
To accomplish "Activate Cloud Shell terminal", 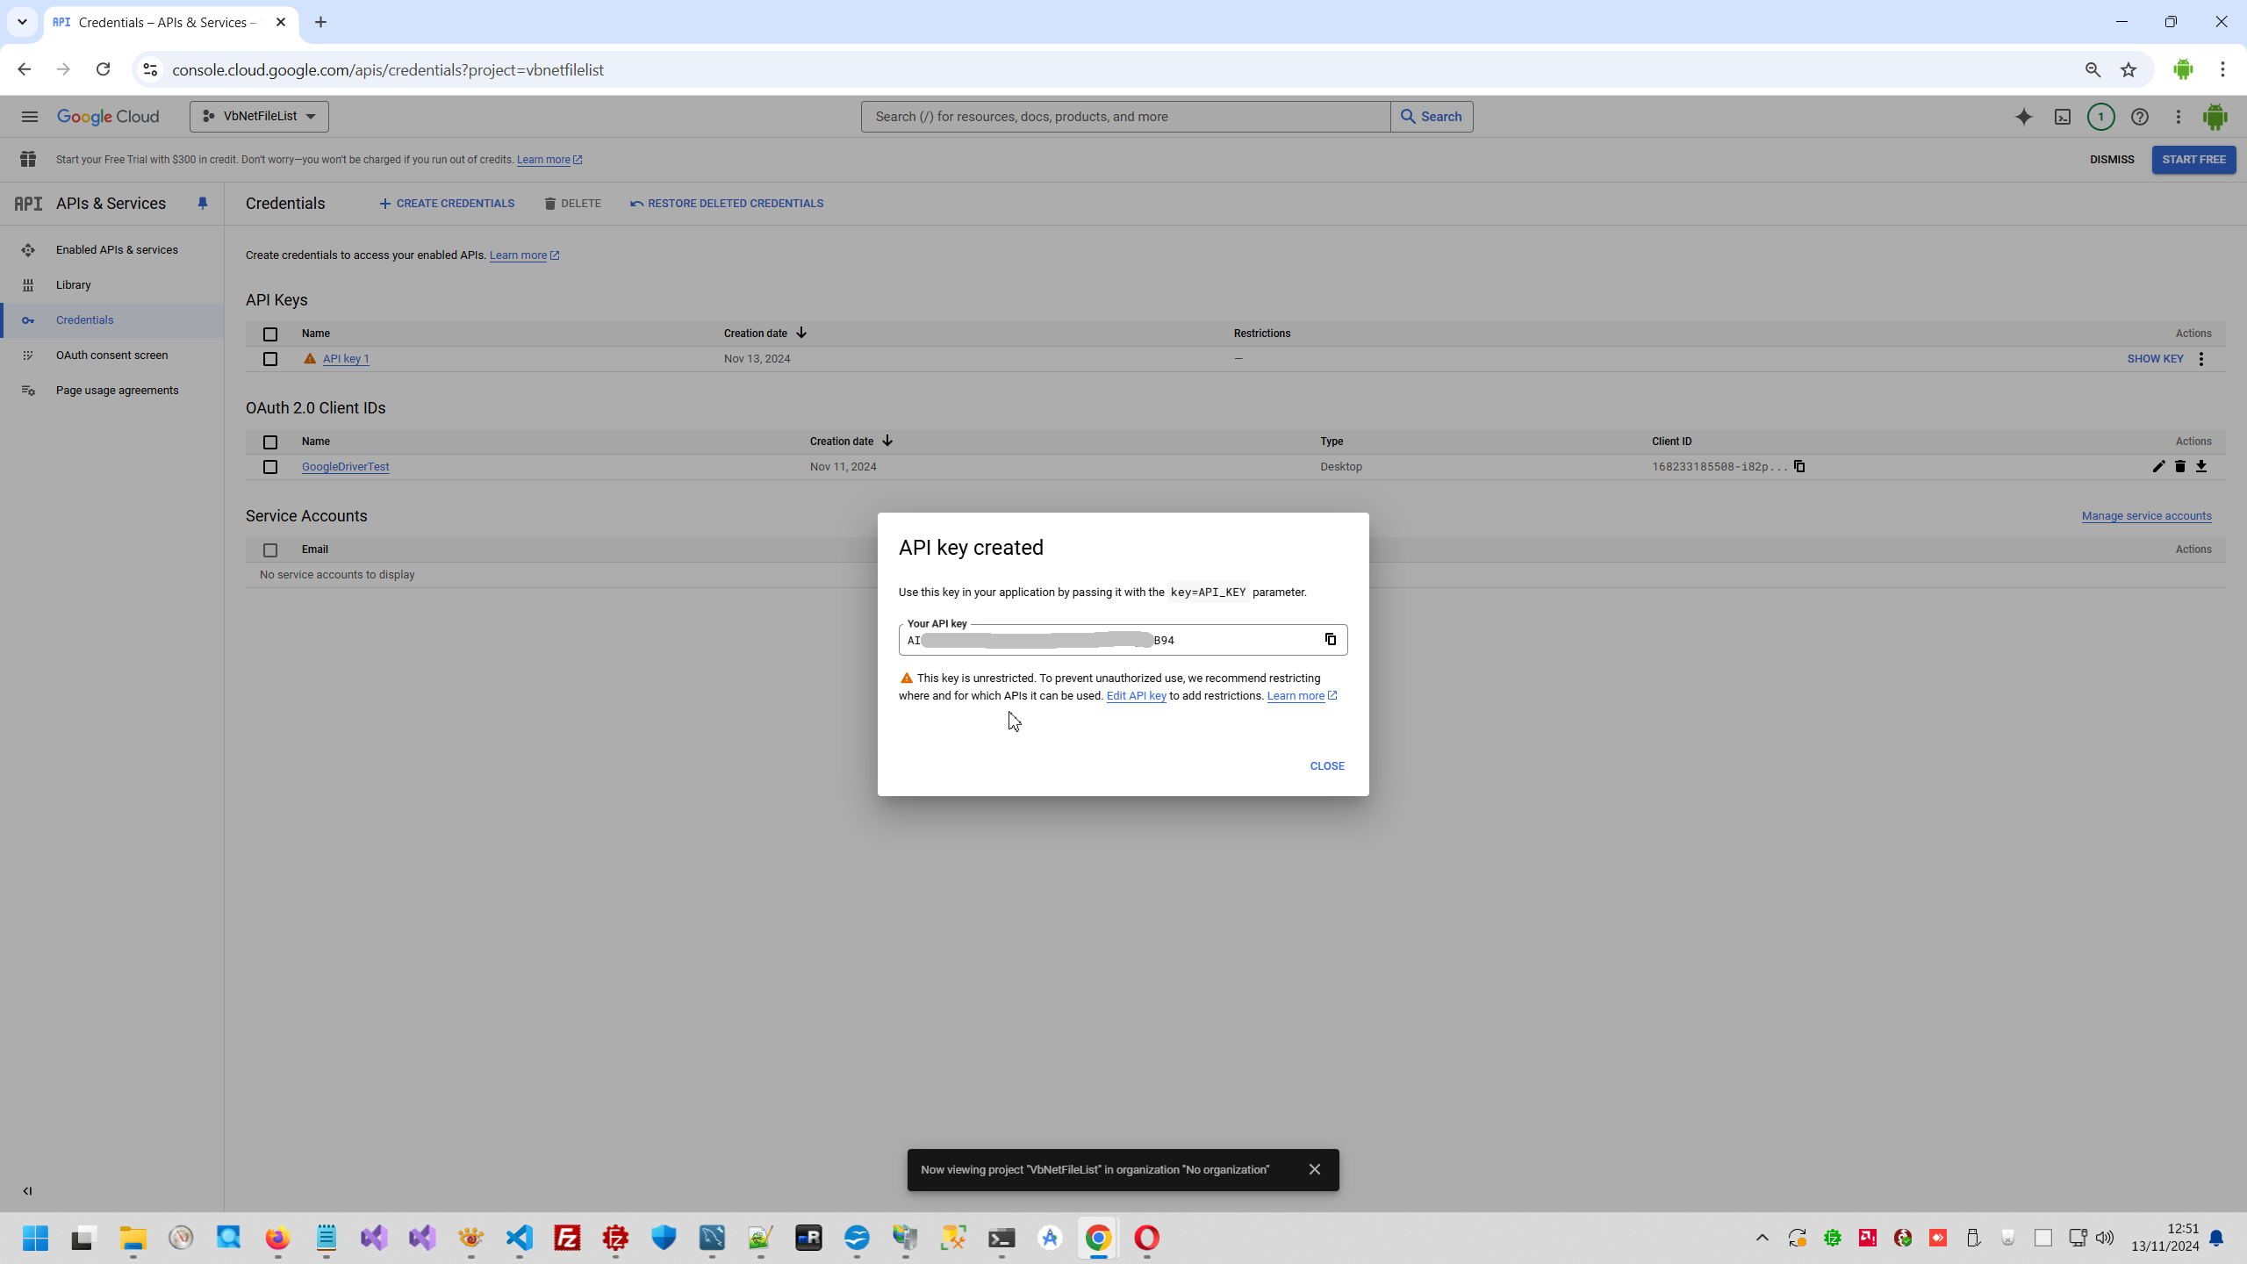I will (x=2062, y=117).
